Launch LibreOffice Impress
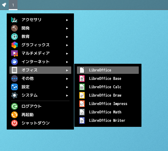The width and height of the screenshot is (168, 151). click(x=108, y=104)
